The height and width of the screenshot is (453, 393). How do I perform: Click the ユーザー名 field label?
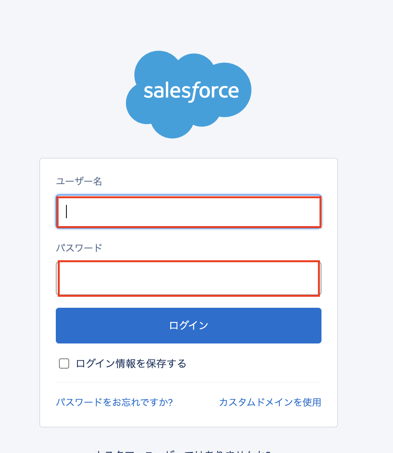(x=79, y=181)
